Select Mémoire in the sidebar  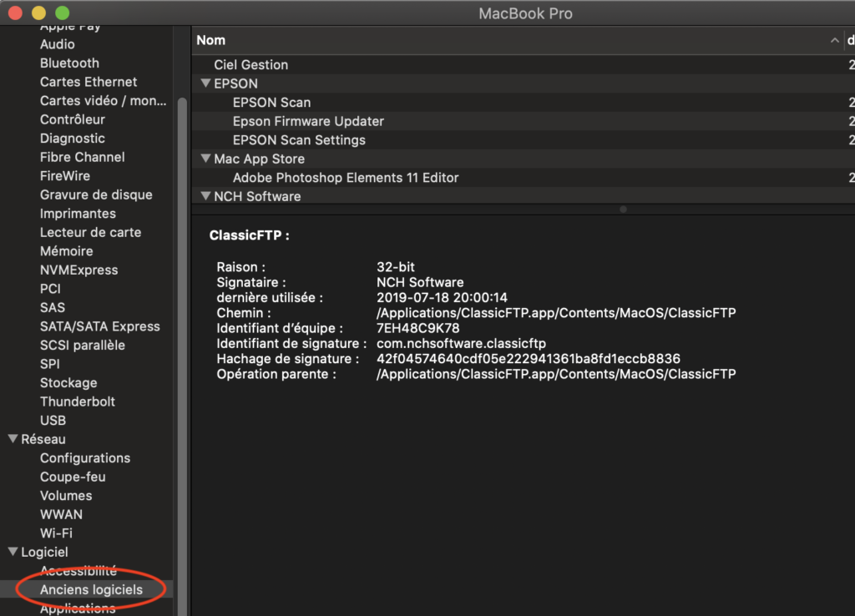point(67,251)
